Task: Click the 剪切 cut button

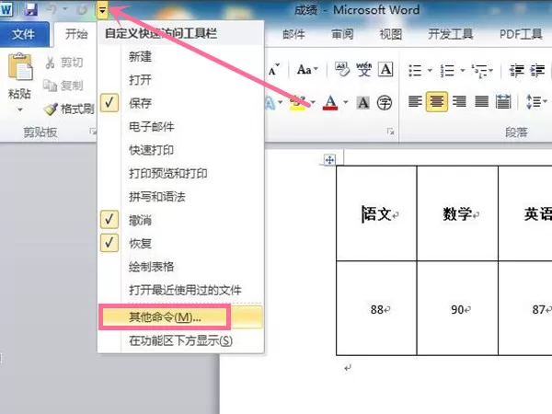Action: click(x=64, y=63)
